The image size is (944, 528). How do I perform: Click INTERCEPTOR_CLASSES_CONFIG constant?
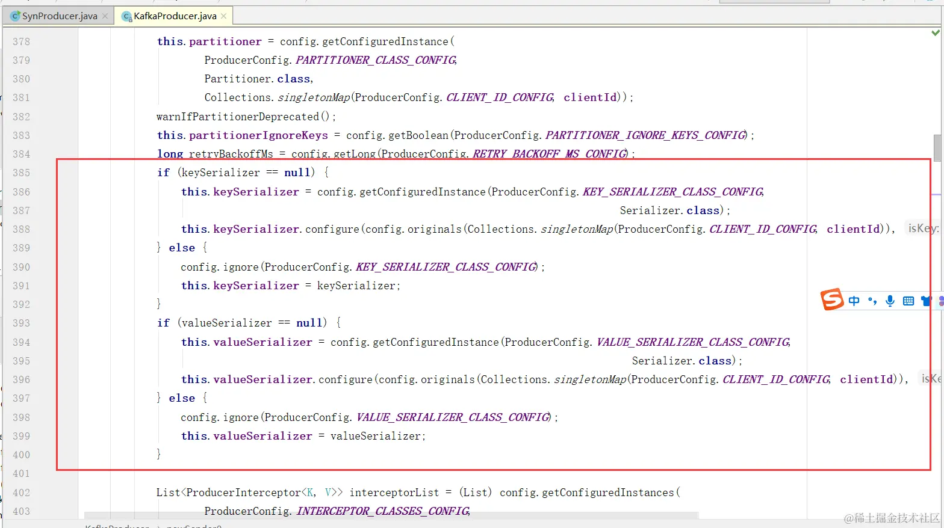[383, 511]
